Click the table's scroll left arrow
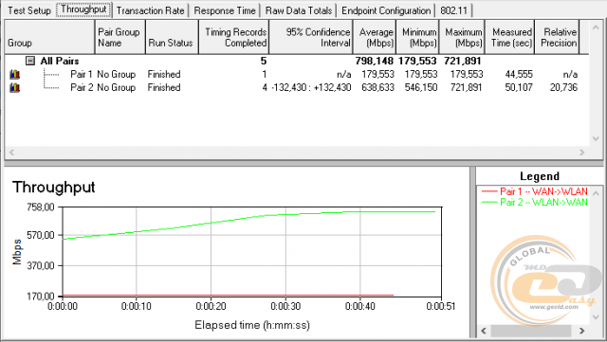The height and width of the screenshot is (342, 607). click(x=11, y=153)
